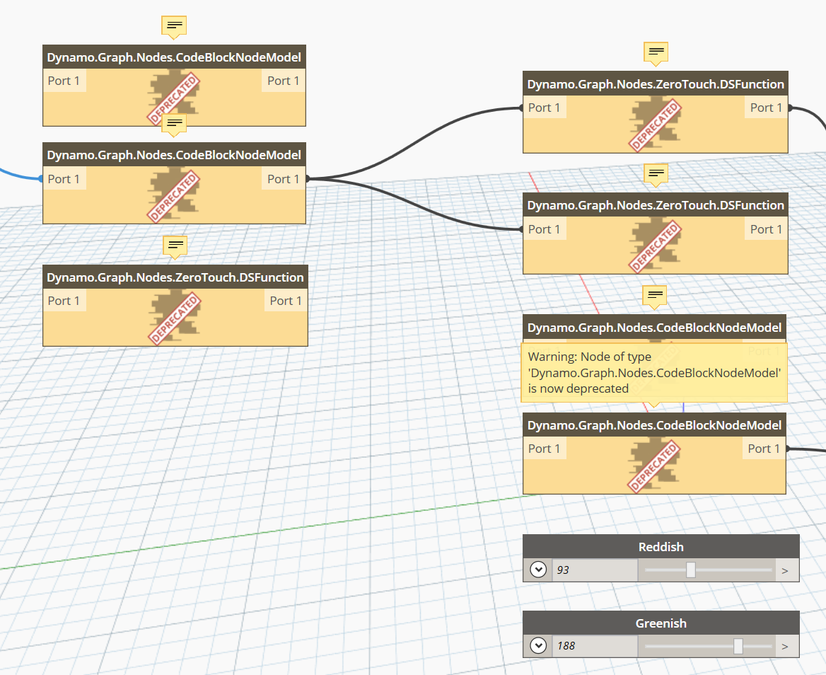Open the note above the middle-right DSFunction node

point(656,174)
